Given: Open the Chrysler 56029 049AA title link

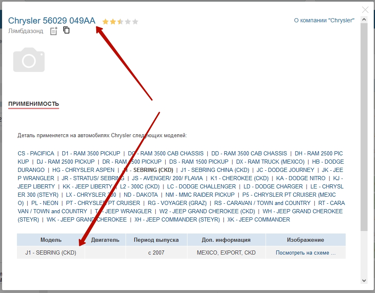Looking at the screenshot, I should pos(52,21).
